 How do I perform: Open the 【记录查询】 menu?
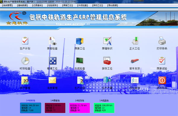coord(37,5)
